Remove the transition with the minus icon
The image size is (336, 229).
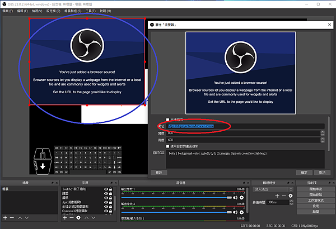coord(284,195)
